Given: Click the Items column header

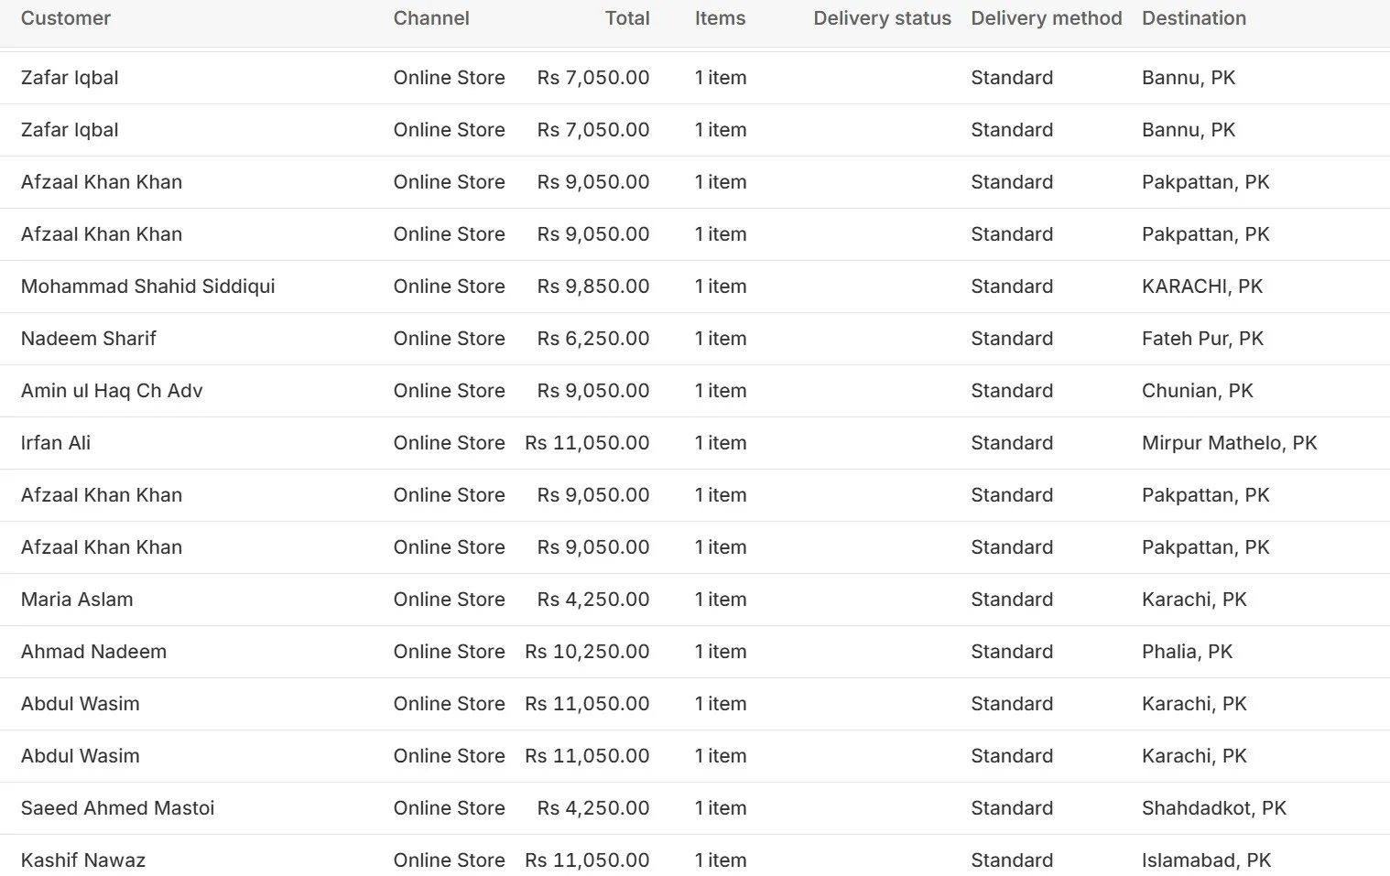Looking at the screenshot, I should tap(720, 18).
